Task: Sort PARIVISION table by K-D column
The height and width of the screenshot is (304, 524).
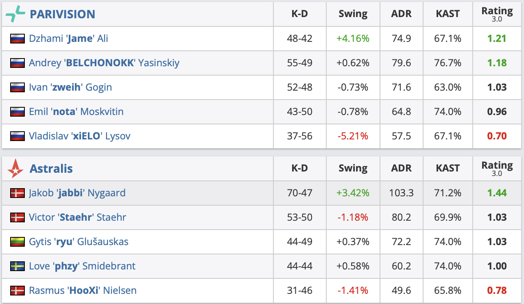Action: [299, 14]
